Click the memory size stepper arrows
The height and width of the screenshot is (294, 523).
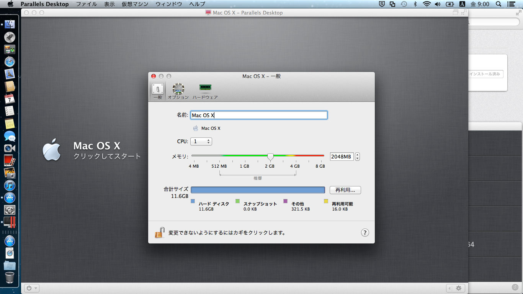point(357,157)
